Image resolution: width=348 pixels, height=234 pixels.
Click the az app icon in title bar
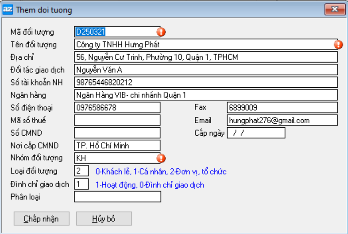(8, 9)
